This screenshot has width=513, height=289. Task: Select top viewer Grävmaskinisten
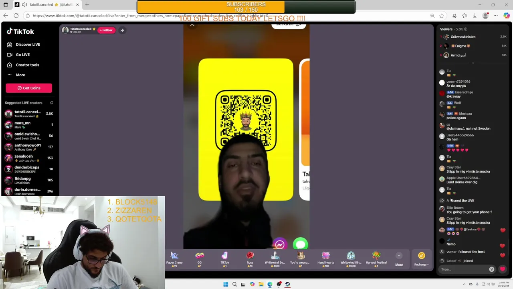[x=473, y=37]
